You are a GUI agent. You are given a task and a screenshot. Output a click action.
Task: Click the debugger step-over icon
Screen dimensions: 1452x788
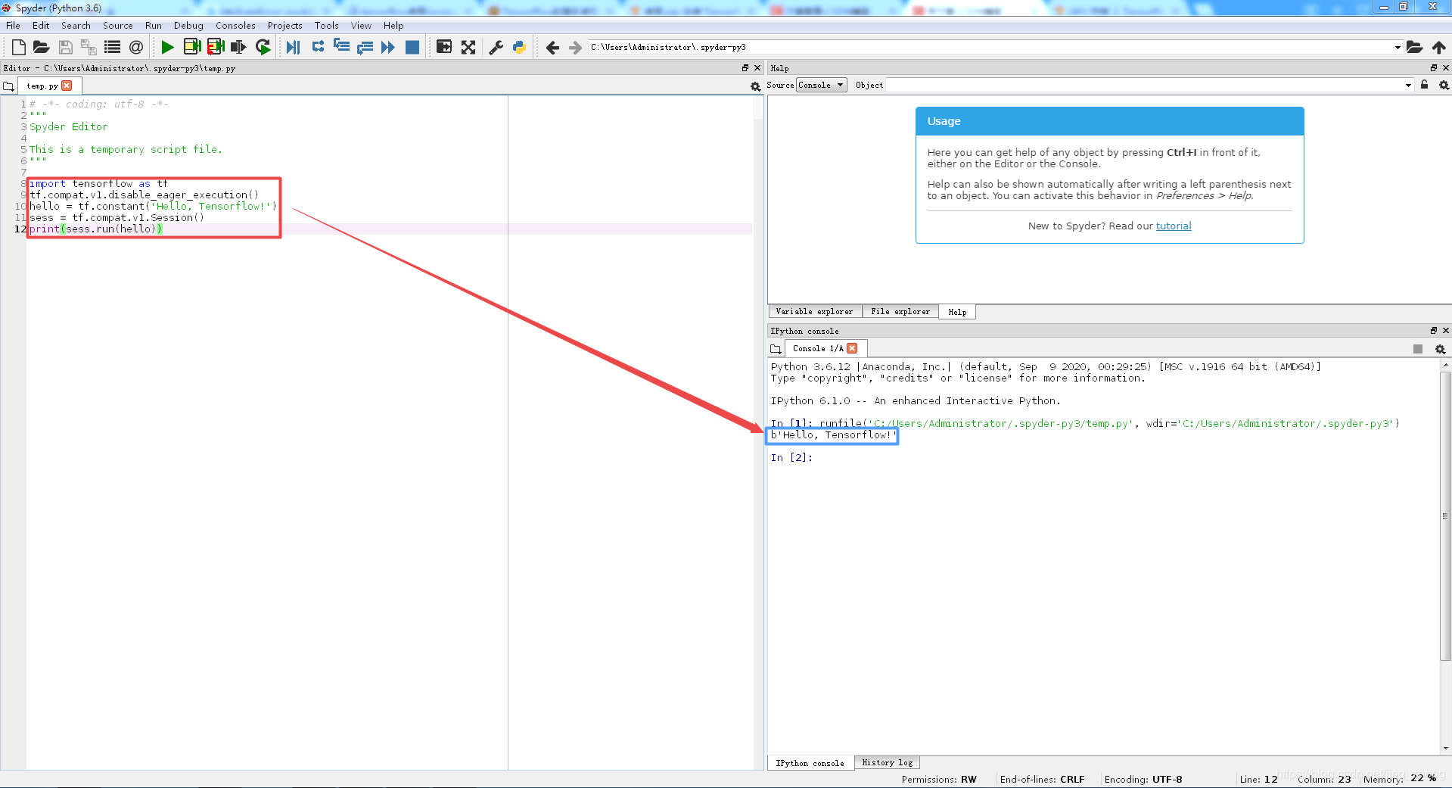(318, 47)
